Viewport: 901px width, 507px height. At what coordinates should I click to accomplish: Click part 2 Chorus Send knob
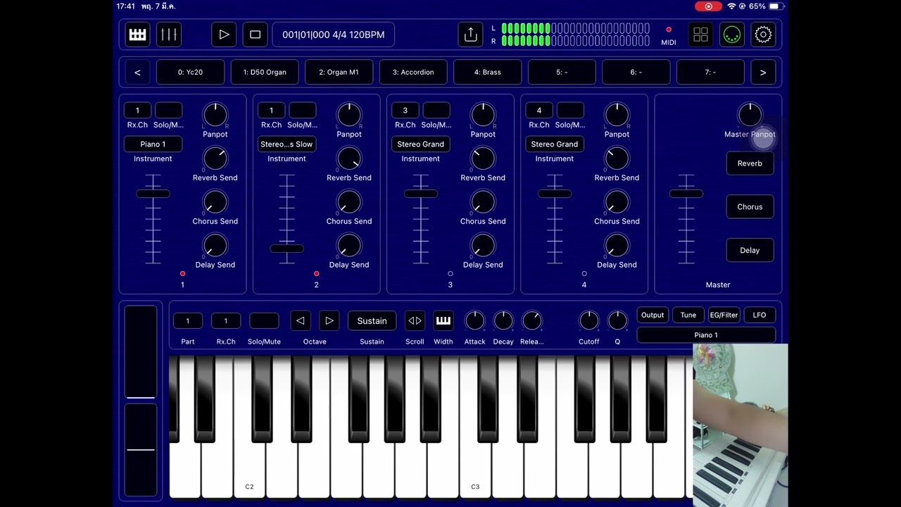tap(348, 202)
